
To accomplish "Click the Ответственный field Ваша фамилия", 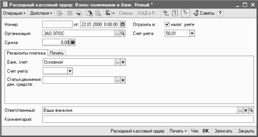I will coord(140,110).
